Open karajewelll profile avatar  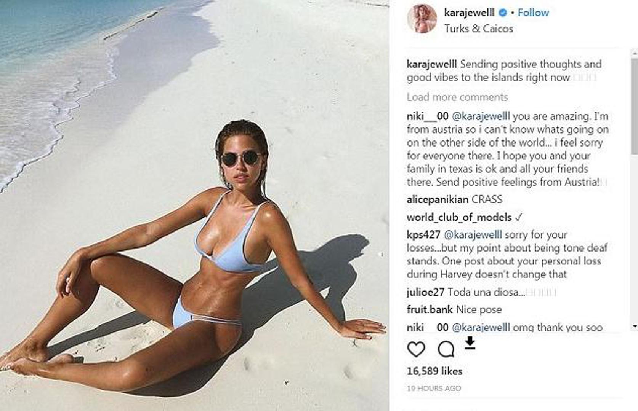click(x=422, y=19)
